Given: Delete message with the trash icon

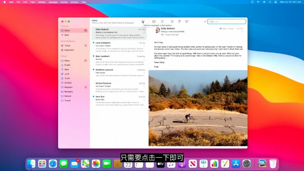Looking at the screenshot, I should (179, 22).
